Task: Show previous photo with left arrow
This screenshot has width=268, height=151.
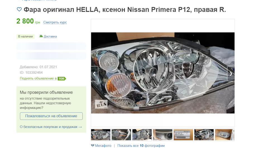Action: click(95, 74)
